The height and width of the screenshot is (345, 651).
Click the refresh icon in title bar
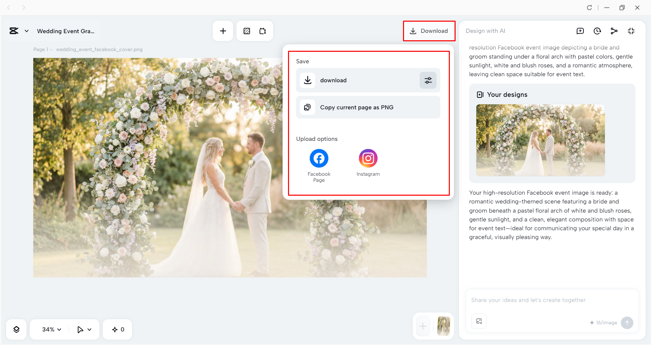coord(589,7)
